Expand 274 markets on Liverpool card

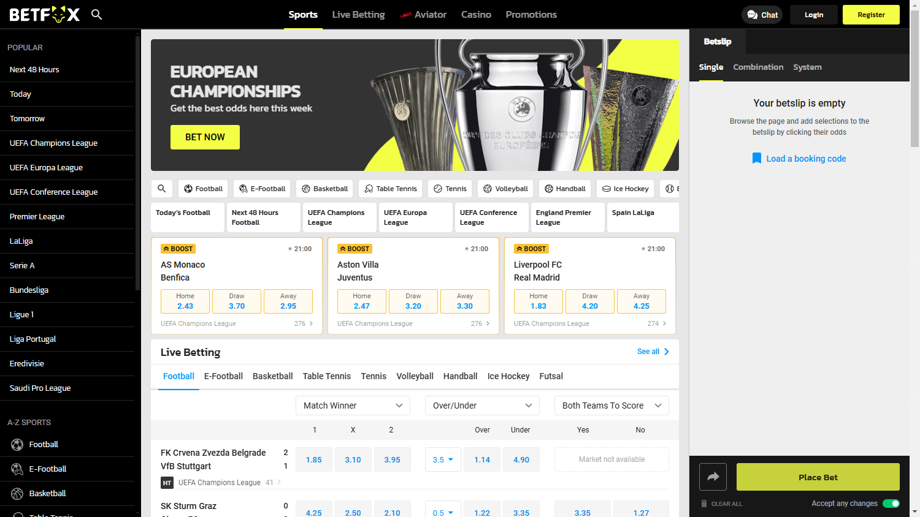point(657,323)
